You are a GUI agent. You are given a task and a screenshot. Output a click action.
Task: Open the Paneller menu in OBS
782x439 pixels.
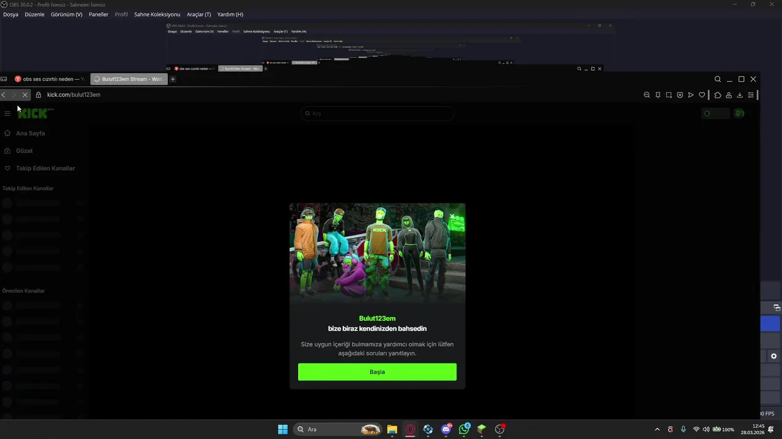tap(98, 14)
